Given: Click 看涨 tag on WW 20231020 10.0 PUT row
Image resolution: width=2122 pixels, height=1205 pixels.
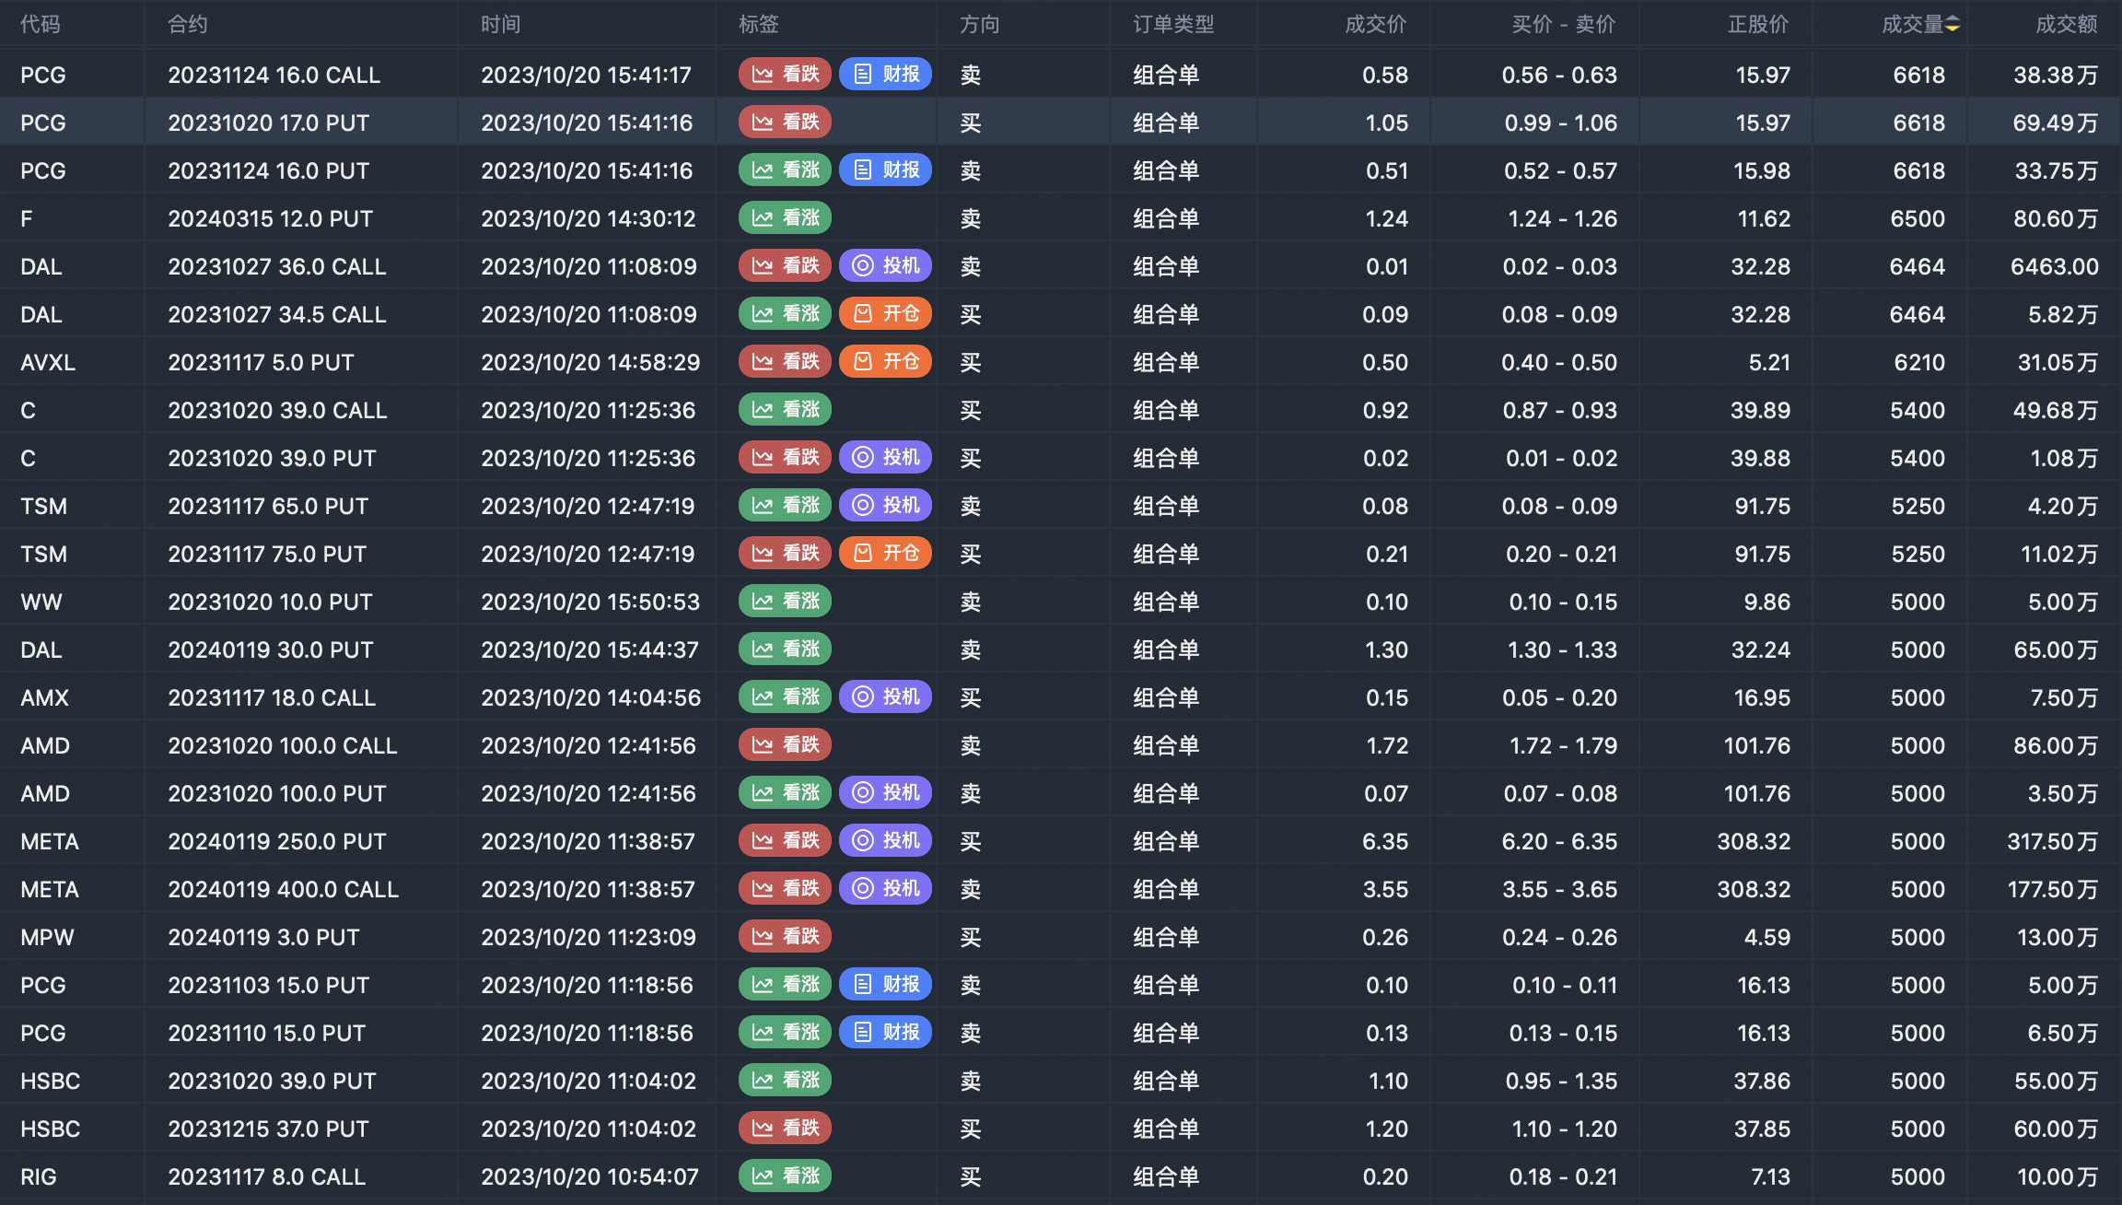Looking at the screenshot, I should tap(785, 602).
